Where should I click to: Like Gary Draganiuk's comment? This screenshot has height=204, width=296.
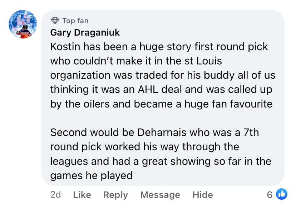point(82,195)
